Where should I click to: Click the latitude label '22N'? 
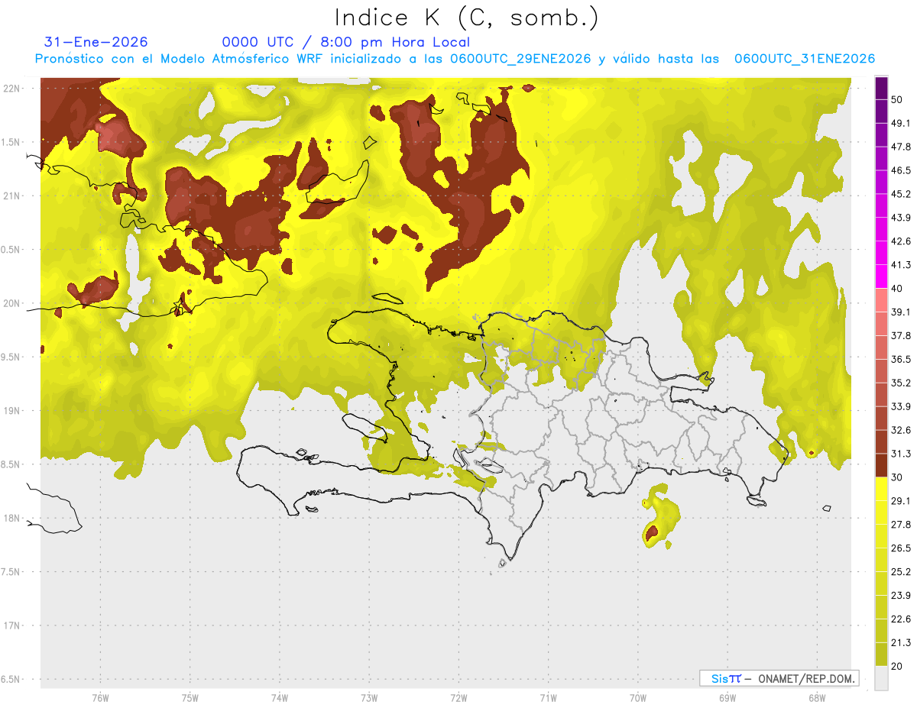(x=11, y=89)
